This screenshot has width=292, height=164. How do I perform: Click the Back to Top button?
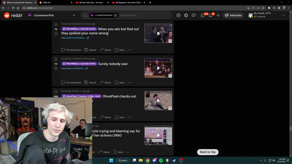(x=208, y=152)
